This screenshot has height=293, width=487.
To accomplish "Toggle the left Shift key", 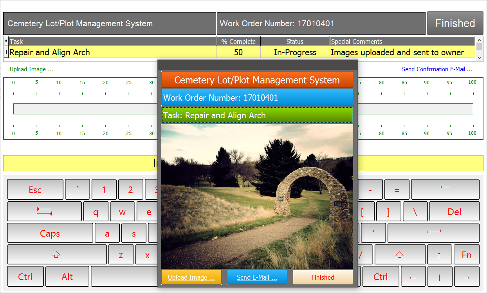I will point(56,255).
